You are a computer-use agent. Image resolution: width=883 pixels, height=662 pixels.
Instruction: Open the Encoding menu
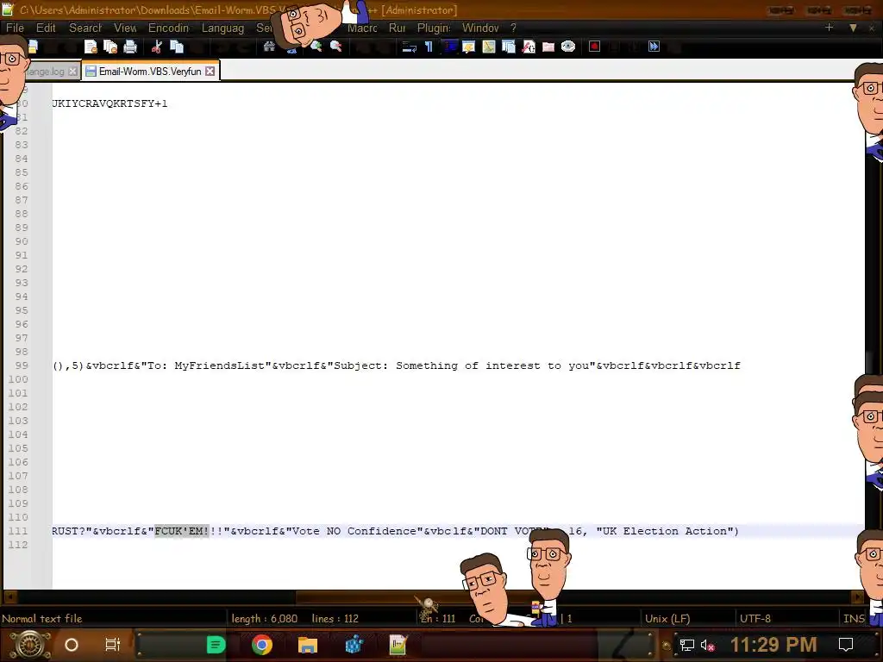coord(168,28)
